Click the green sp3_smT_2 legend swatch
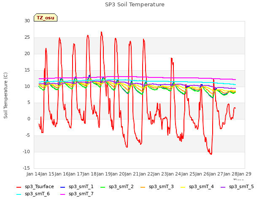270x202 pixels. (103, 187)
